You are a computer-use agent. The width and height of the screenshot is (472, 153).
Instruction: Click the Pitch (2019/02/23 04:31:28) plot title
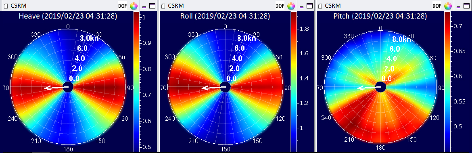[380, 16]
